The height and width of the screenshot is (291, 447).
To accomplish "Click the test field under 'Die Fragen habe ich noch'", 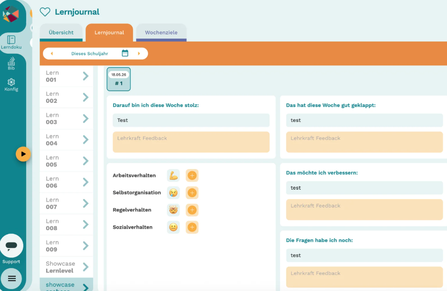I will 364,255.
